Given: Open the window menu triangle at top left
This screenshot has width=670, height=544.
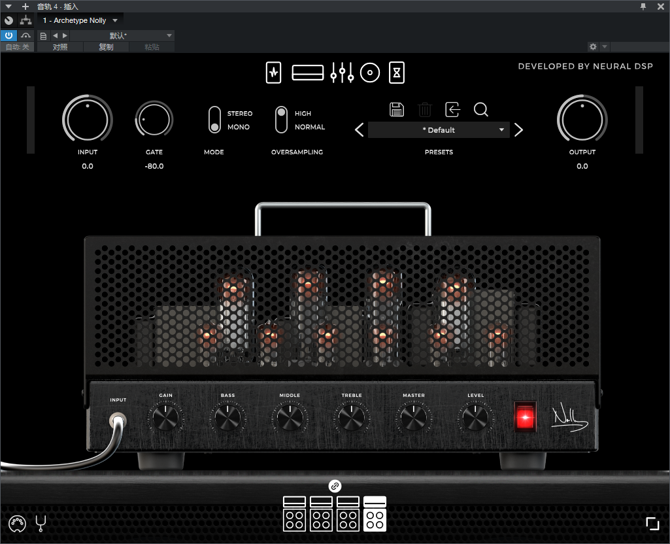Looking at the screenshot, I should 8,7.
